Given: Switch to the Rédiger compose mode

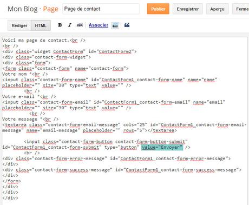Looking at the screenshot, I should click(x=19, y=25).
